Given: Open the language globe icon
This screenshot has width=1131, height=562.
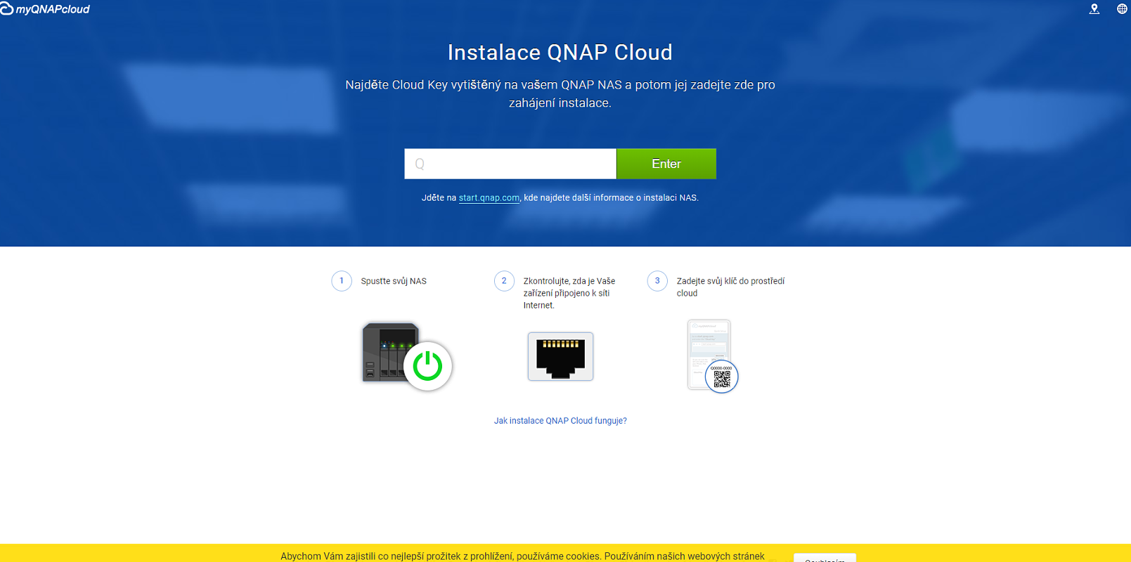Looking at the screenshot, I should 1122,9.
